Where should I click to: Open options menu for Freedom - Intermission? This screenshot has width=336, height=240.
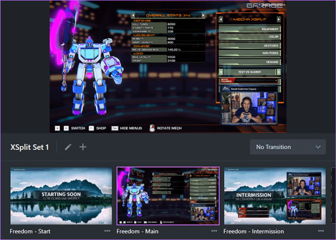click(x=321, y=231)
